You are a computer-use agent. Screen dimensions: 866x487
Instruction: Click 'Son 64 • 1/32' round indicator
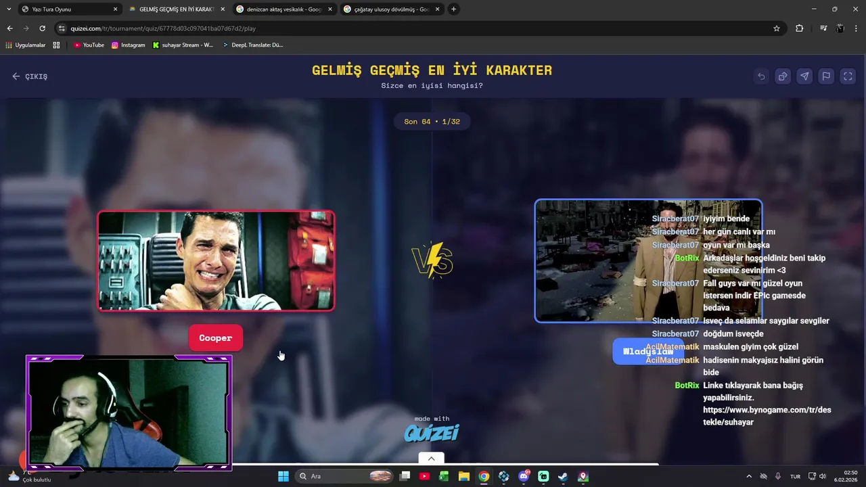(x=432, y=122)
